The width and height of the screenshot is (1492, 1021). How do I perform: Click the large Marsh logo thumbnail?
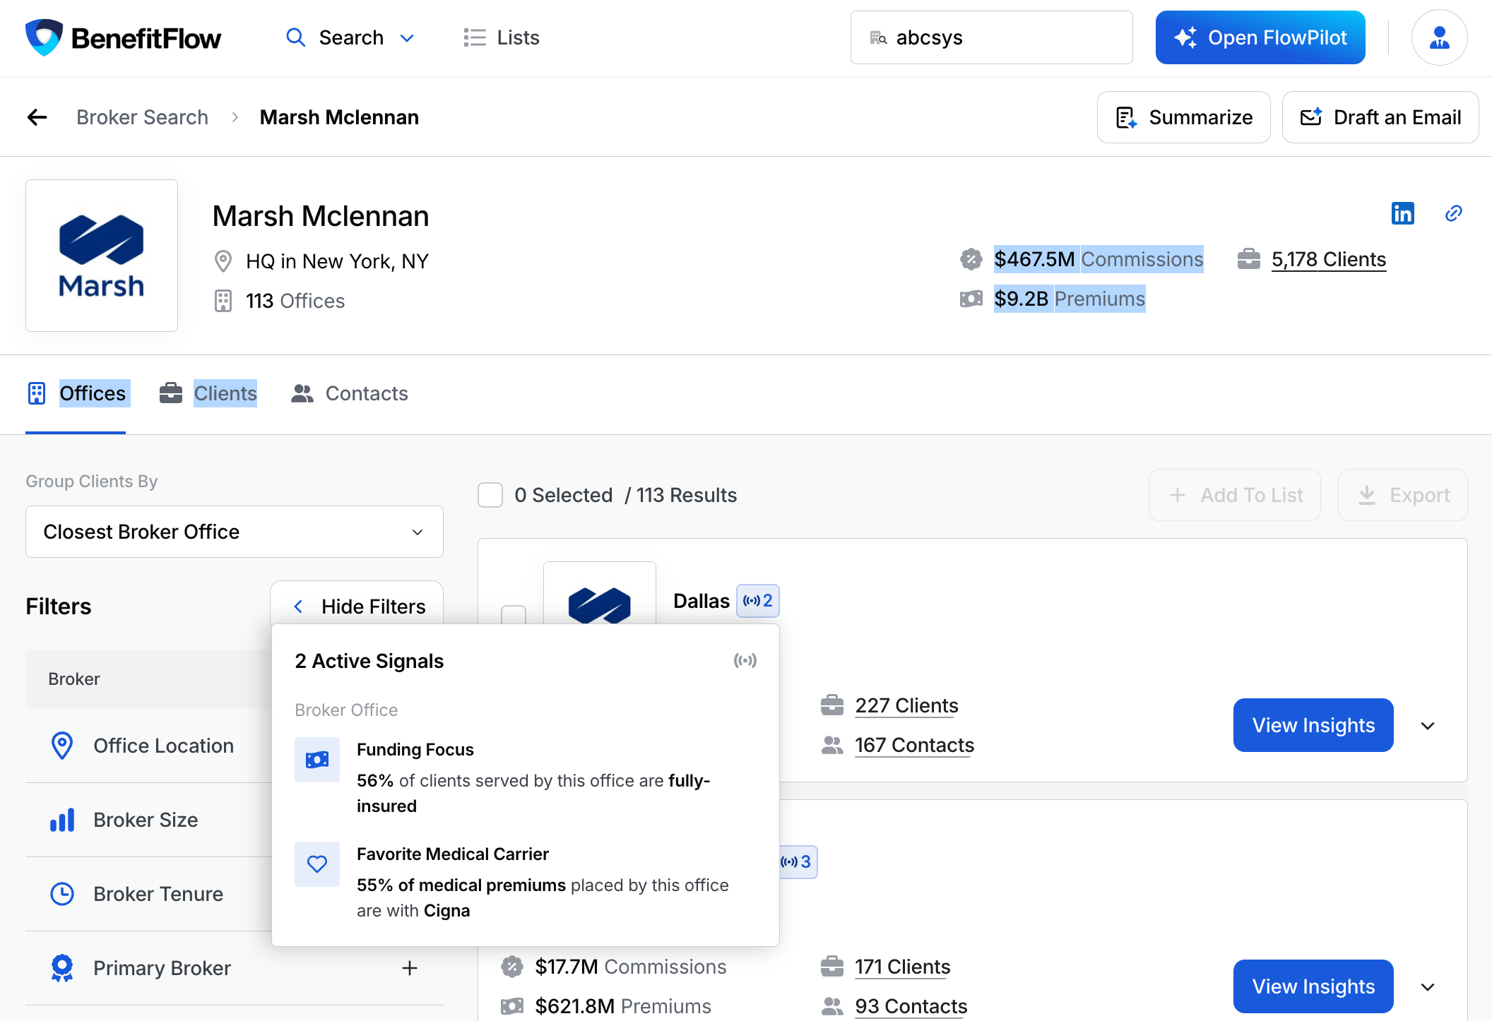[x=102, y=256]
